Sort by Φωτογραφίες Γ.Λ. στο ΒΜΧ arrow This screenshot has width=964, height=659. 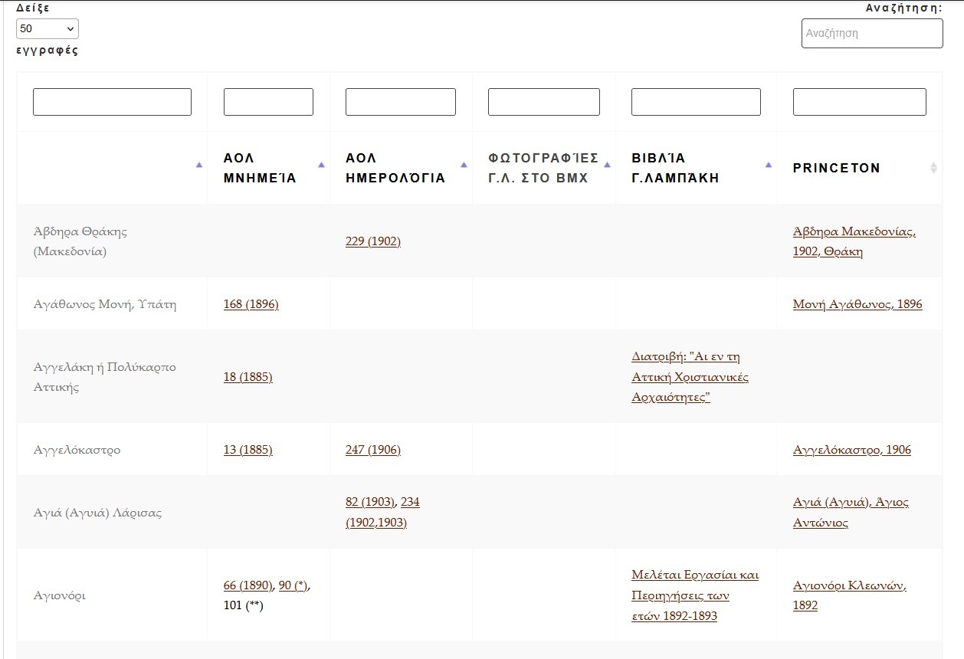pos(607,165)
